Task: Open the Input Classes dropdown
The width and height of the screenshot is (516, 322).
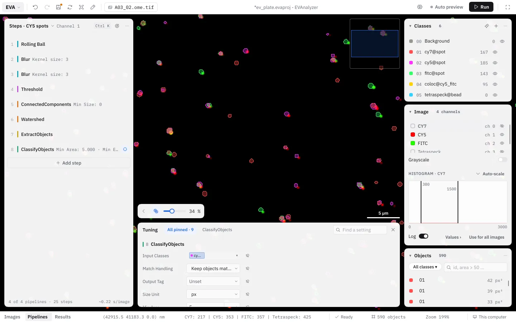Action: pyautogui.click(x=214, y=255)
